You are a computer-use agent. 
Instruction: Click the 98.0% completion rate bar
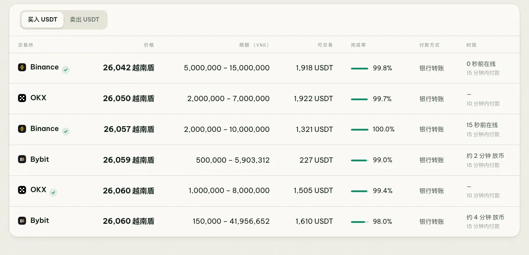359,222
